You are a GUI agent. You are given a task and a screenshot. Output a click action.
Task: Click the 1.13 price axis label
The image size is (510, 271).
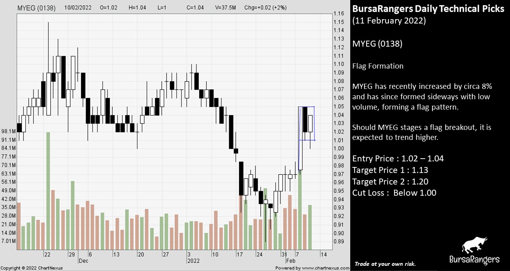339,39
